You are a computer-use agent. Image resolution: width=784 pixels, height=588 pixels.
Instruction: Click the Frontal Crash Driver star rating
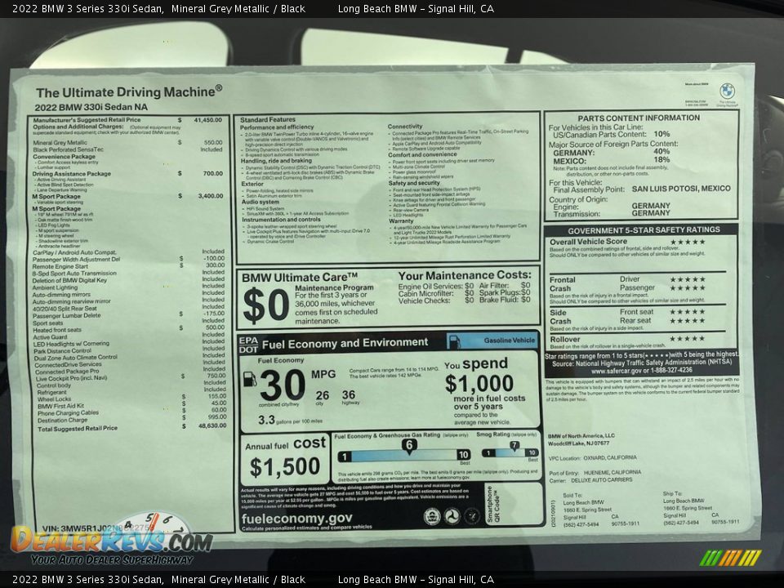(688, 279)
